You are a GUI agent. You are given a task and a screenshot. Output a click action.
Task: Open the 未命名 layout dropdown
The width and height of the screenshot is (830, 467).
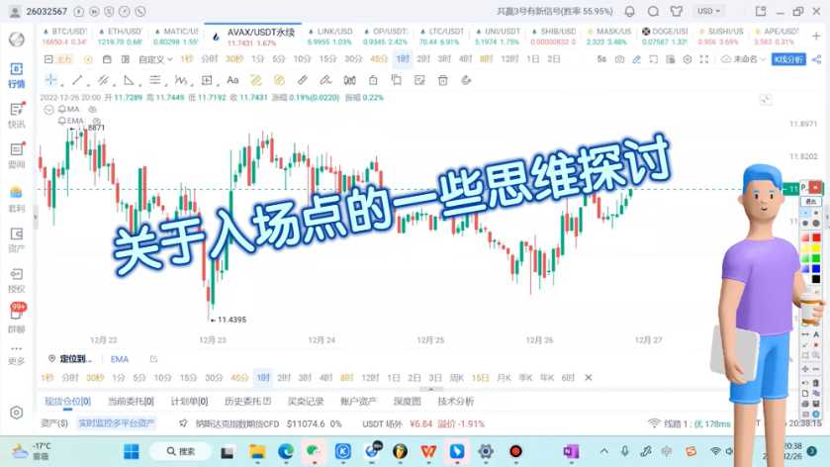(743, 59)
